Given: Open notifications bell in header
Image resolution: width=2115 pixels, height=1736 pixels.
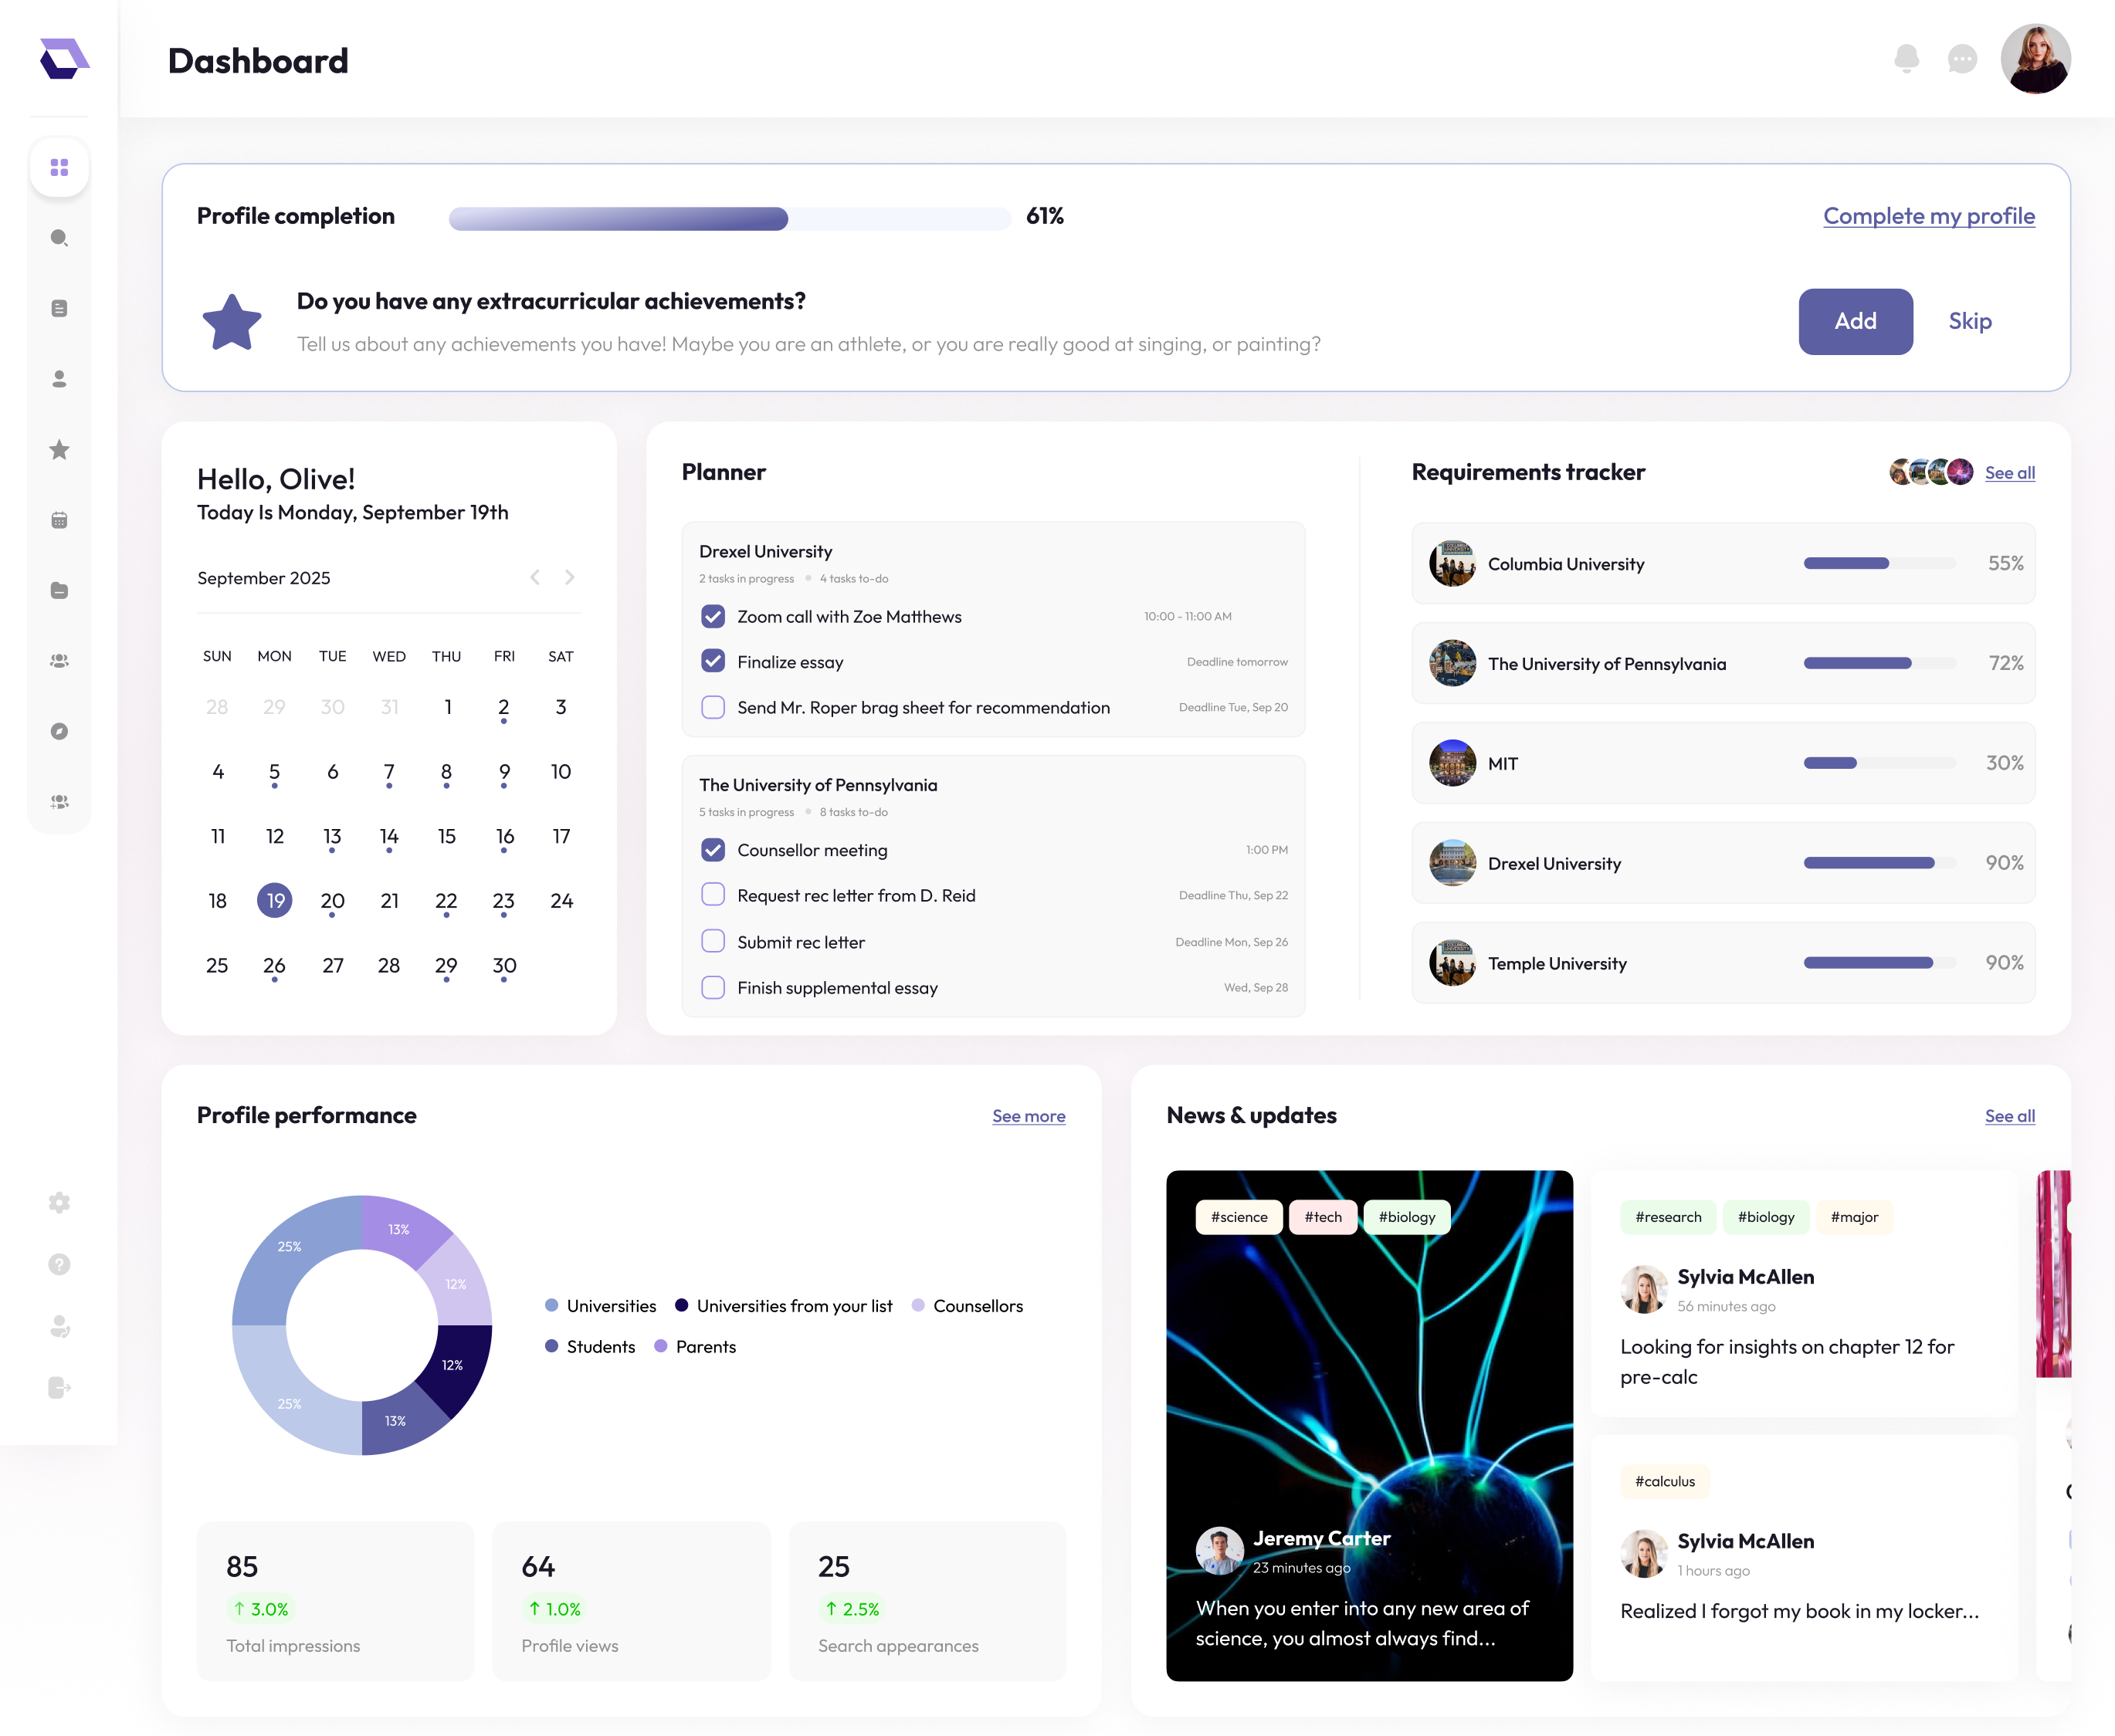Looking at the screenshot, I should pyautogui.click(x=1907, y=59).
